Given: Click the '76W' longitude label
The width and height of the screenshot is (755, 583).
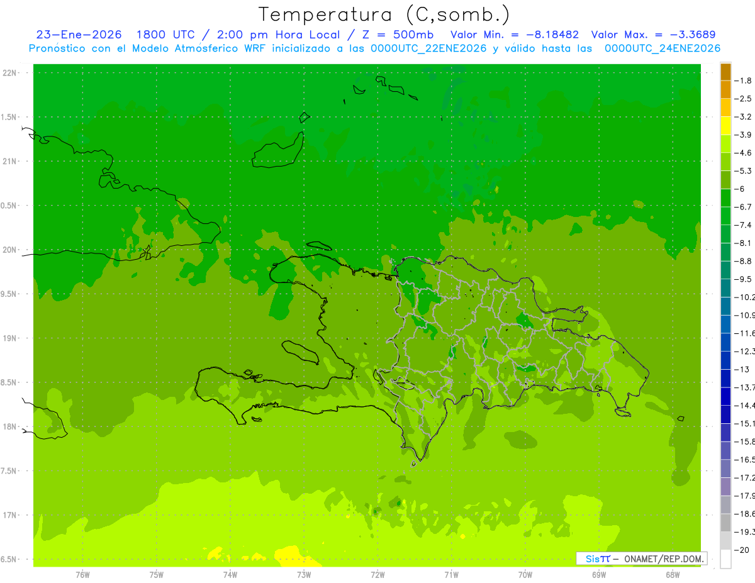Looking at the screenshot, I should pyautogui.click(x=82, y=575).
